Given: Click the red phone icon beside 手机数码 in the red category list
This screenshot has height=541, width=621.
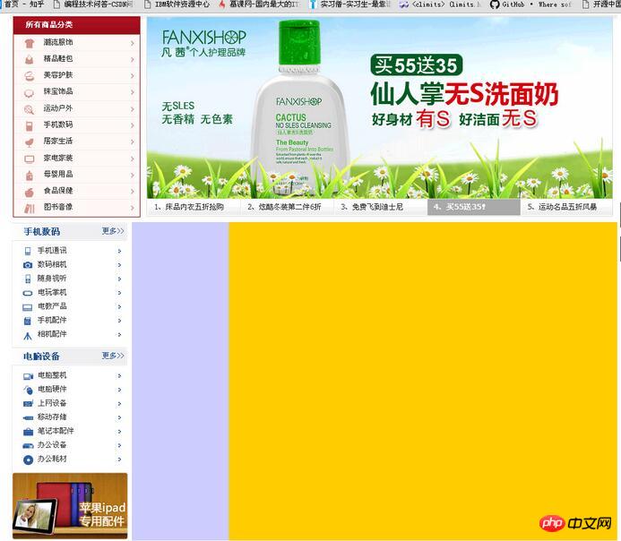Looking at the screenshot, I should pos(30,125).
